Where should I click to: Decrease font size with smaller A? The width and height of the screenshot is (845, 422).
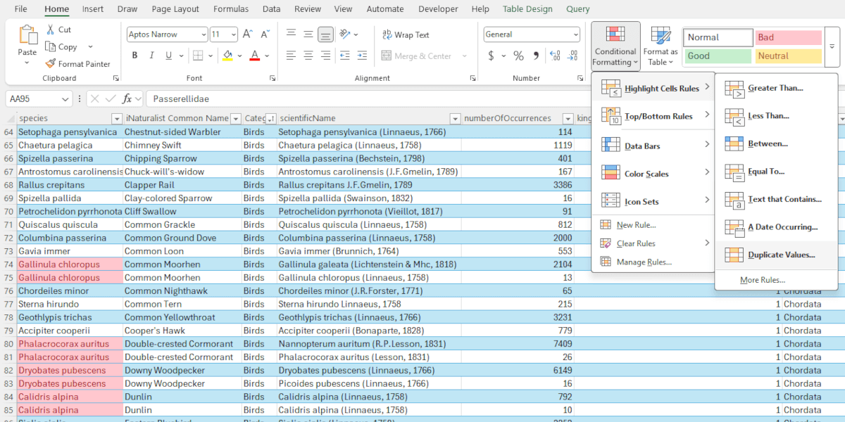265,34
